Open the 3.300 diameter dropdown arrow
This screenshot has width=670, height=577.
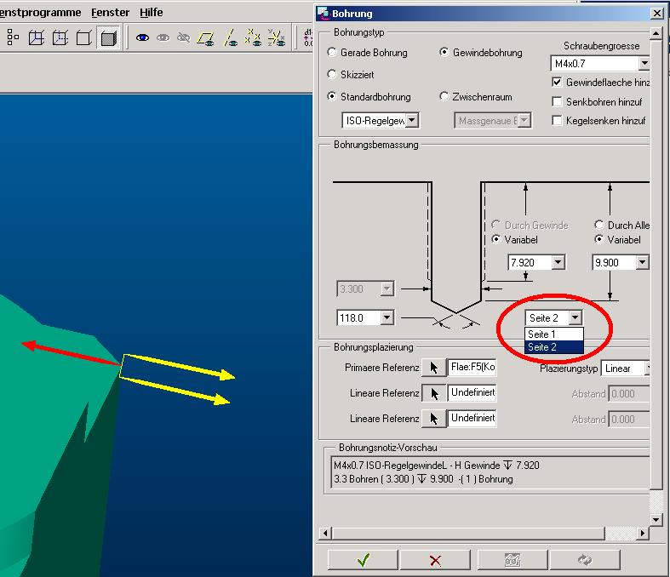pyautogui.click(x=387, y=289)
